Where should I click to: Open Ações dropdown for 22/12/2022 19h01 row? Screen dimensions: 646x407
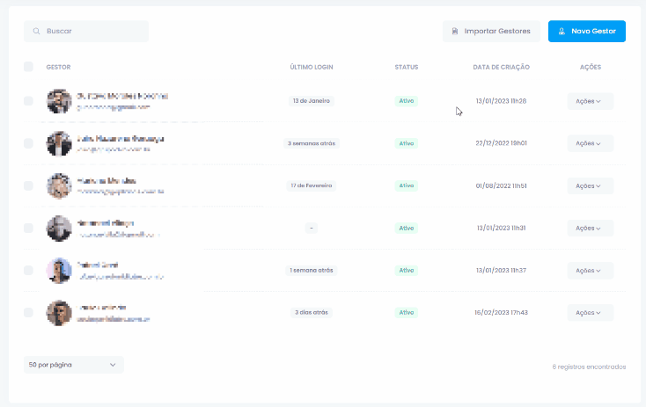click(590, 143)
